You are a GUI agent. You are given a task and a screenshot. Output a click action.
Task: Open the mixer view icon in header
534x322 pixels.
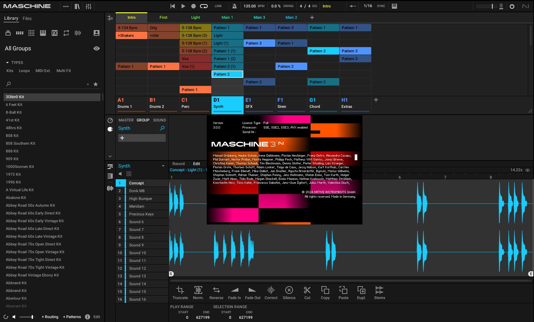pos(89,6)
